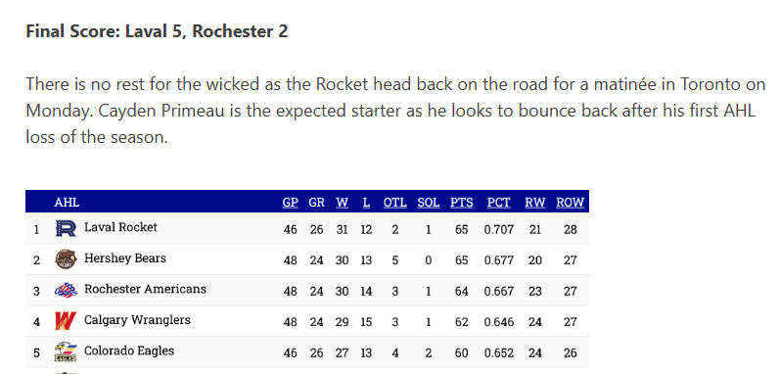780x374 pixels.
Task: Click the AHL header label
Action: pos(67,203)
